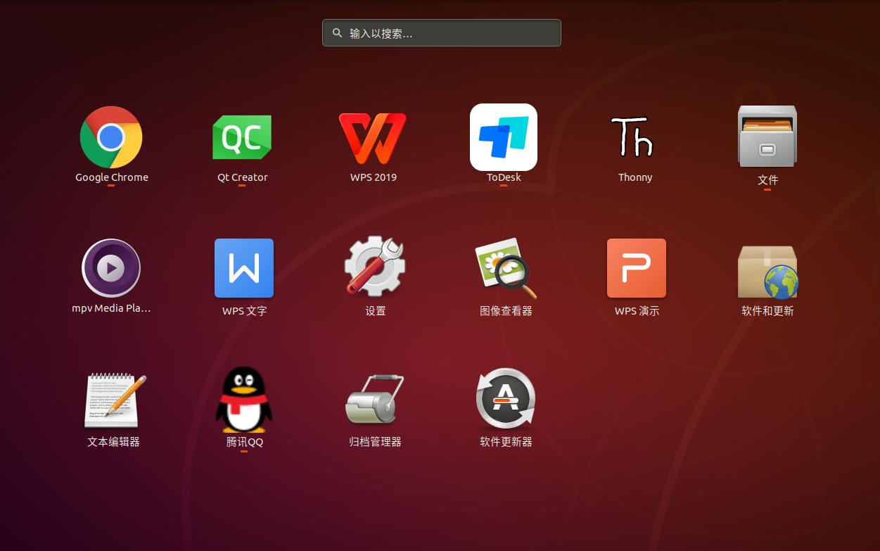This screenshot has width=880, height=551.
Task: Launch the 图像查看器 image viewer
Action: point(506,268)
